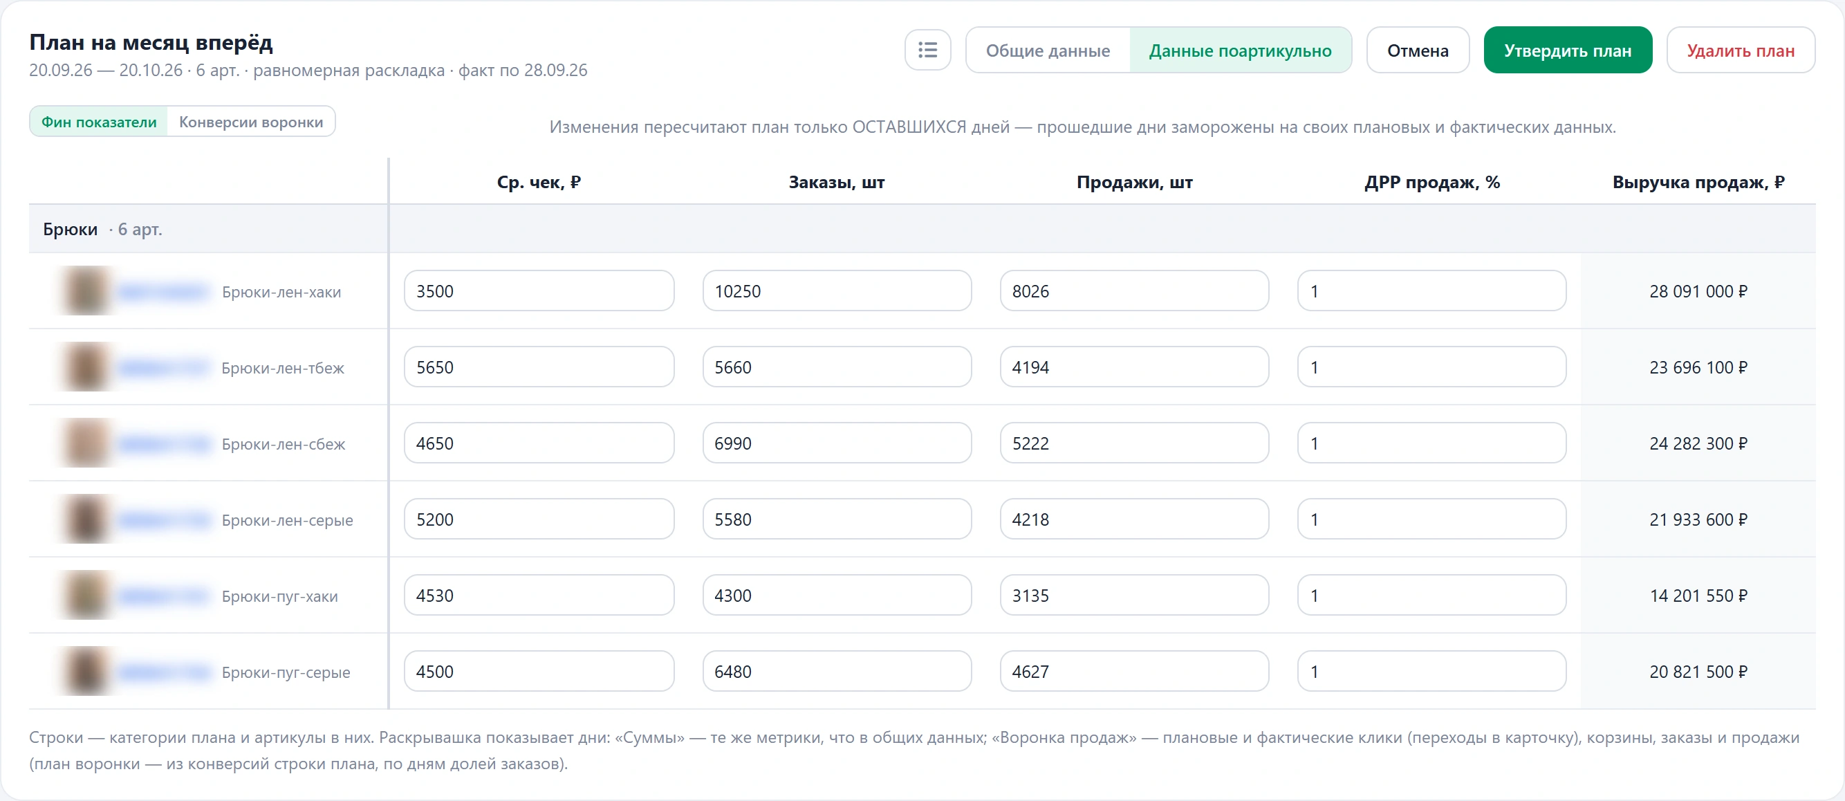Click revenue value 28 091 000 ₽
The image size is (1845, 801).
[1698, 291]
